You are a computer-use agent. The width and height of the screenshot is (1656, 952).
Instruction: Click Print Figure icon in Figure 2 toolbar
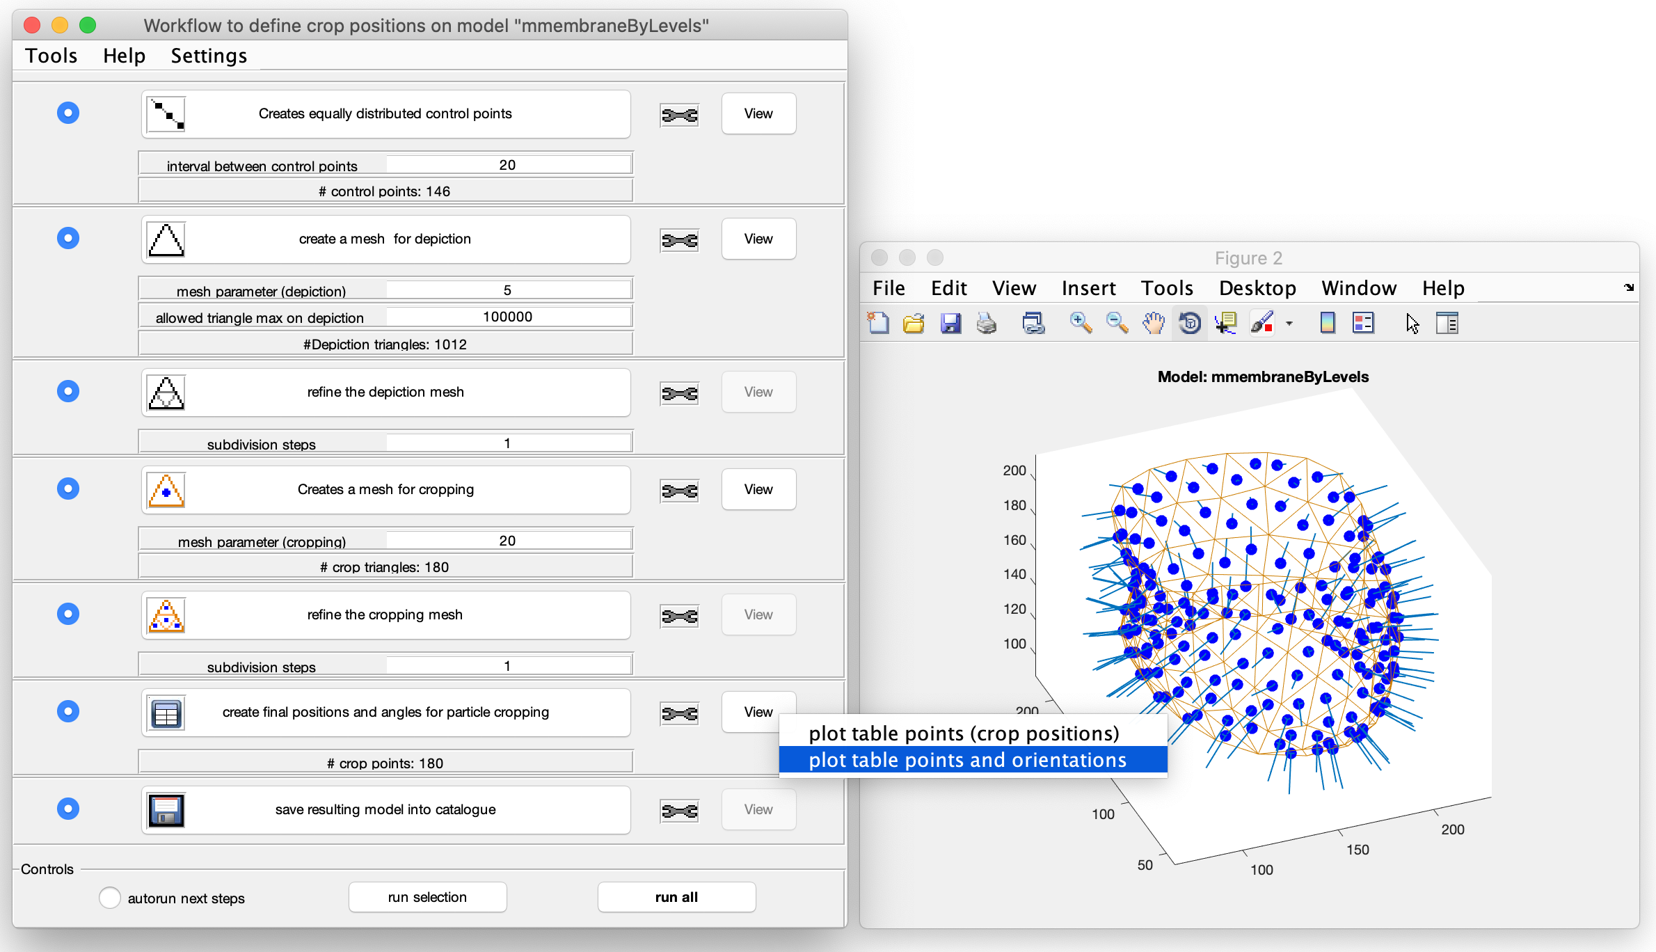(x=986, y=323)
